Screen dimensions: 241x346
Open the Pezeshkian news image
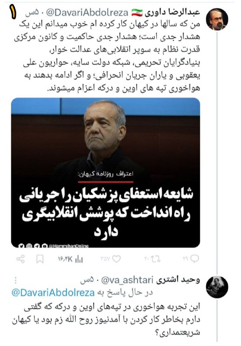click(106, 173)
